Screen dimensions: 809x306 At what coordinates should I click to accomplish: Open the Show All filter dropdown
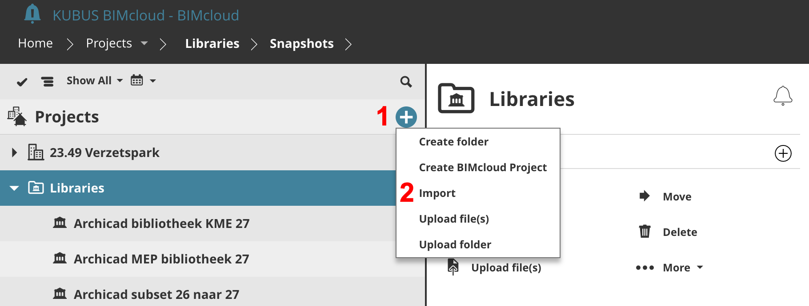click(x=94, y=81)
